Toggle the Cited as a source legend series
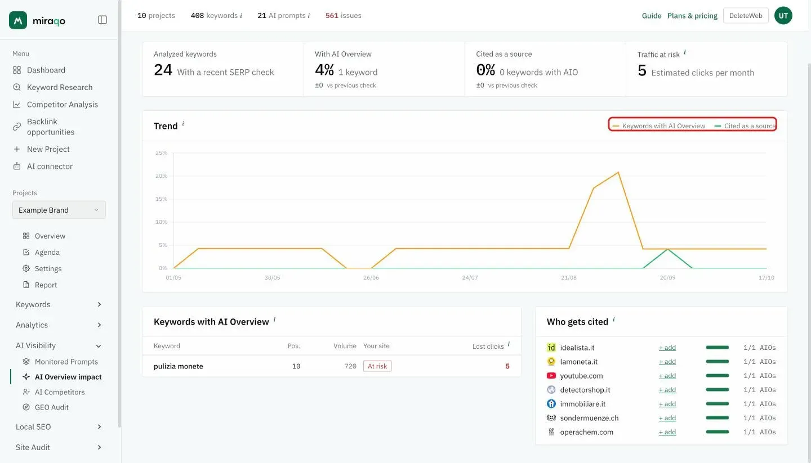The image size is (811, 463). pos(745,126)
